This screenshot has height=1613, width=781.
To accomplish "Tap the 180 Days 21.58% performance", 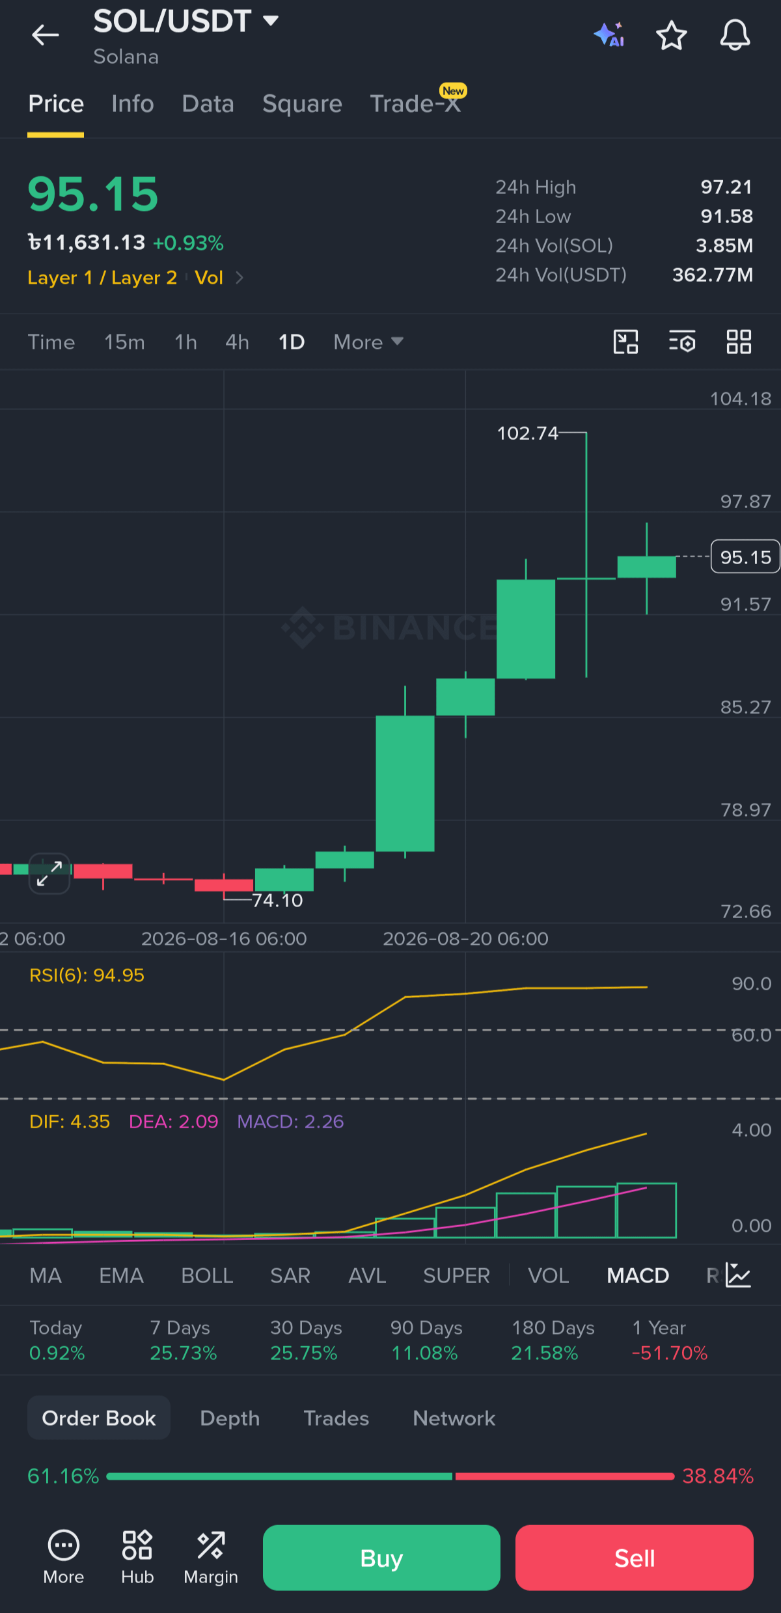I will coord(553,1340).
